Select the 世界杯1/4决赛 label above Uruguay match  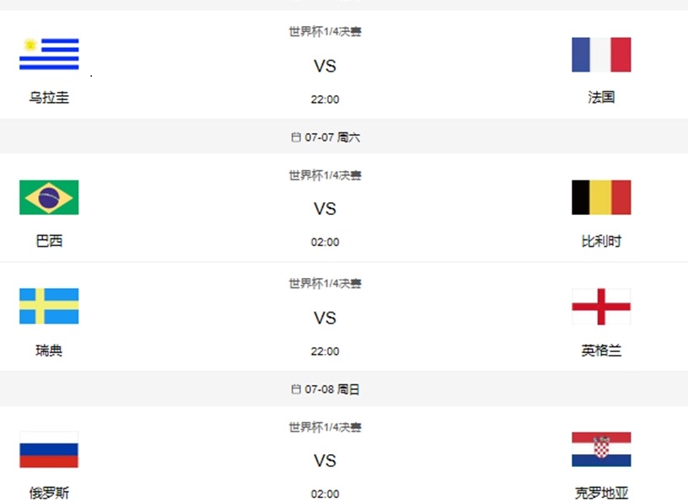(x=325, y=31)
